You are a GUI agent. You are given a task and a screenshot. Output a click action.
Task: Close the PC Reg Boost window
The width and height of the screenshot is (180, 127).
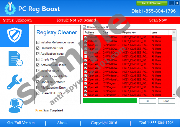[177, 3]
